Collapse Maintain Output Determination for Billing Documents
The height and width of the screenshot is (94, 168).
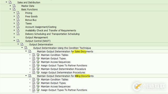[26, 76]
